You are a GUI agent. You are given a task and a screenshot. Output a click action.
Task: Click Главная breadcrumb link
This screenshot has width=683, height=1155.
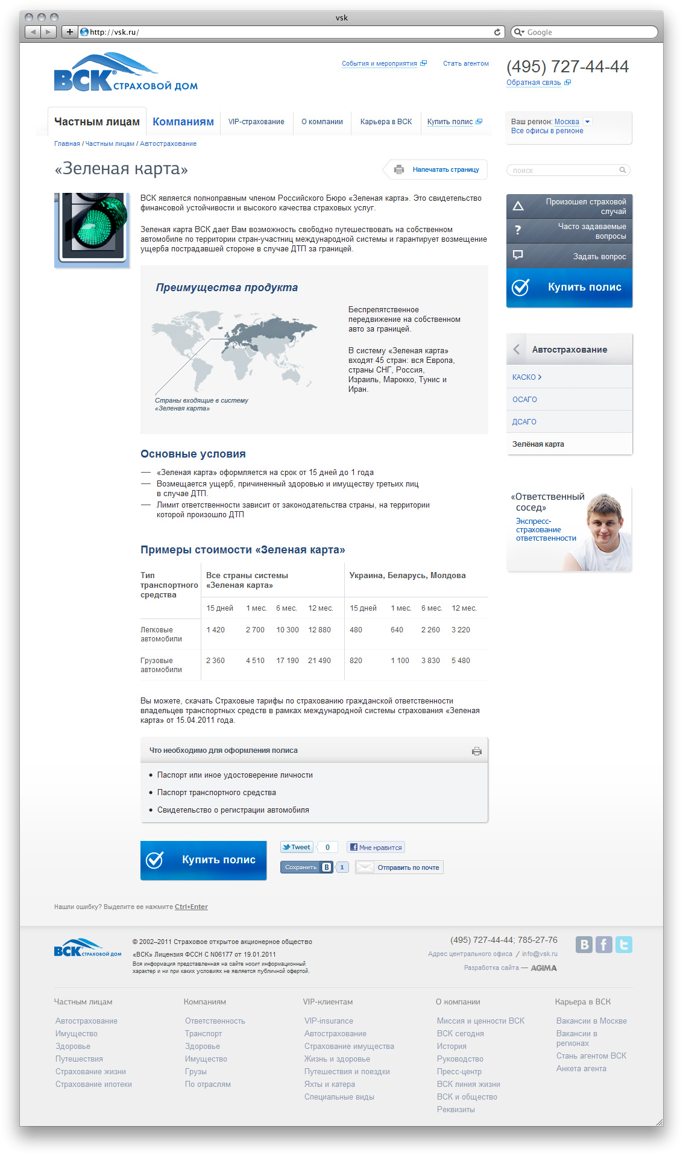pyautogui.click(x=67, y=143)
